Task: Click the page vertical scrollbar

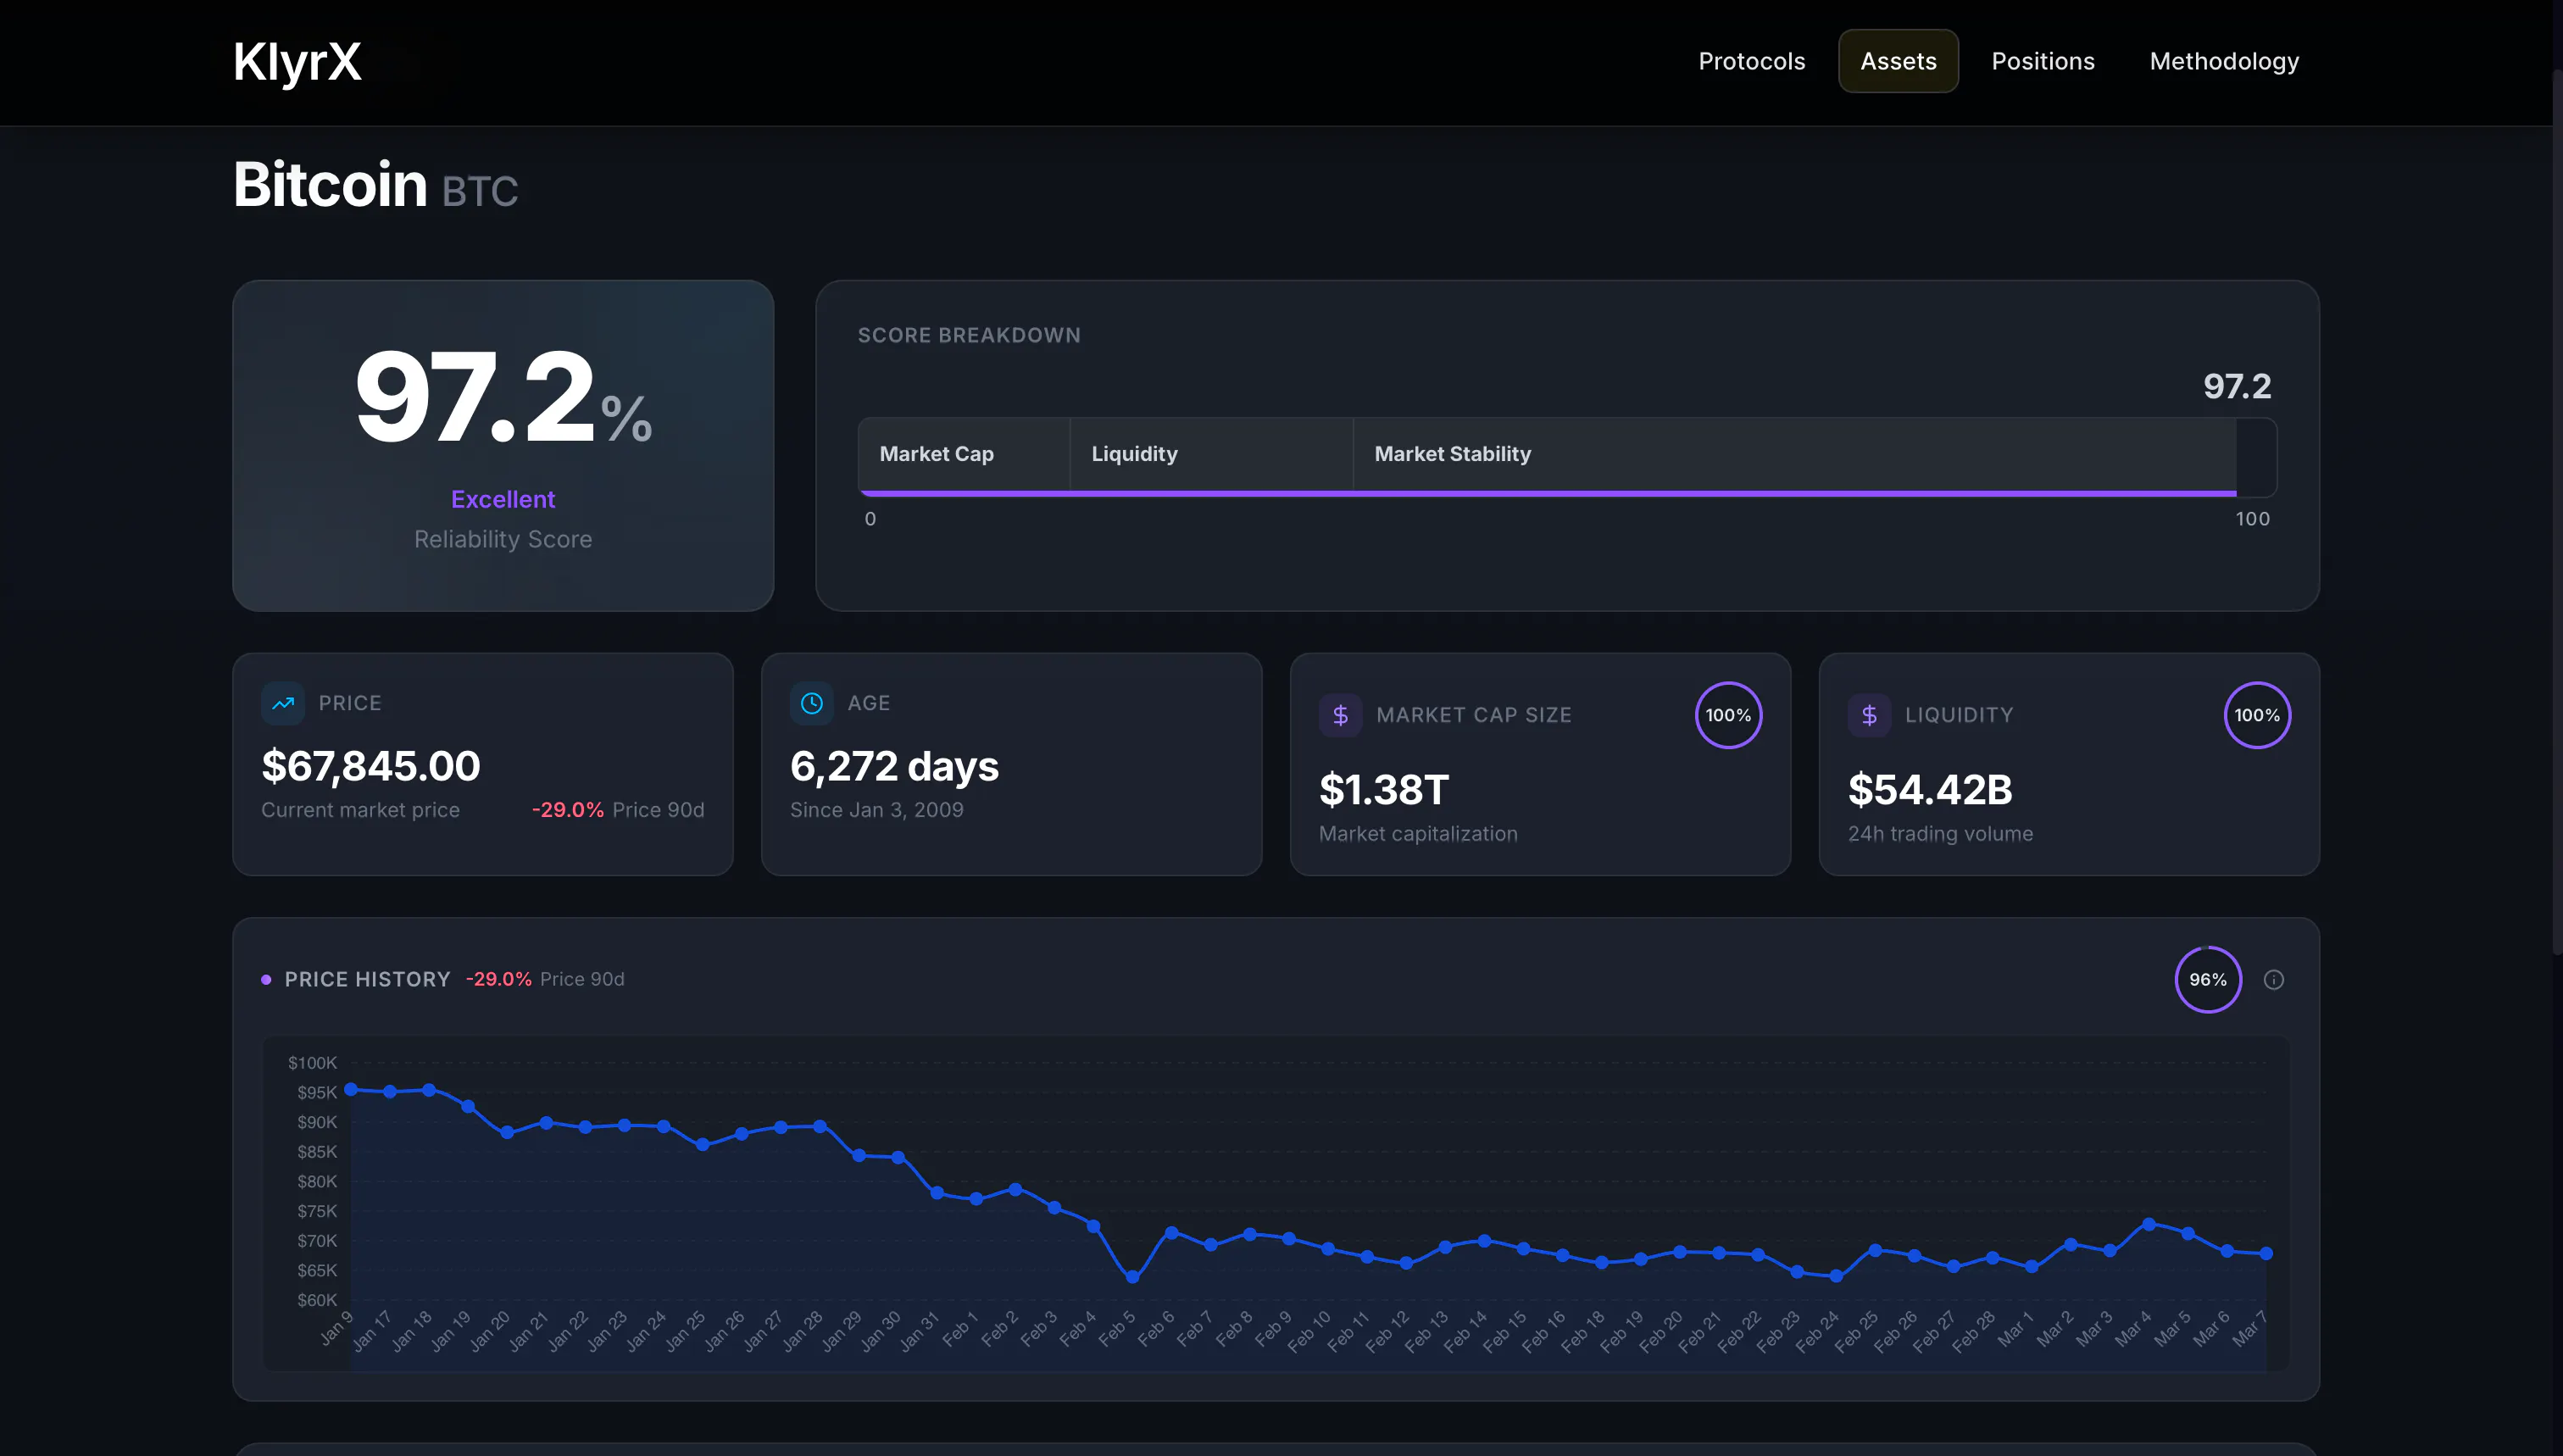Action: pos(2557,512)
